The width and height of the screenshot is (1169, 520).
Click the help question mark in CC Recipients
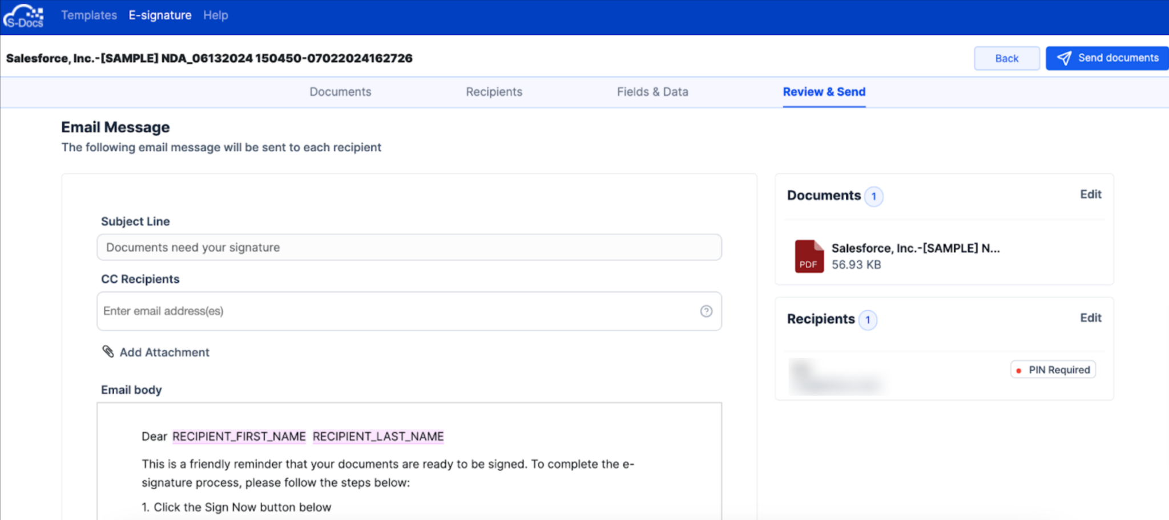707,311
